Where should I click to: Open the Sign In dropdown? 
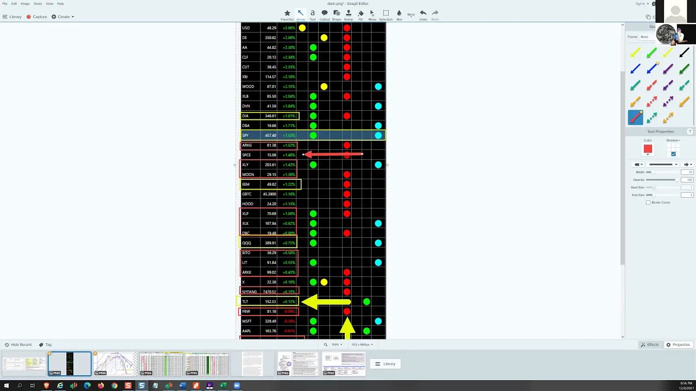click(x=642, y=4)
